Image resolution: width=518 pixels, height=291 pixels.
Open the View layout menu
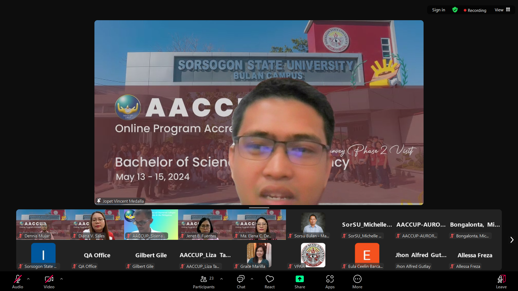(502, 10)
